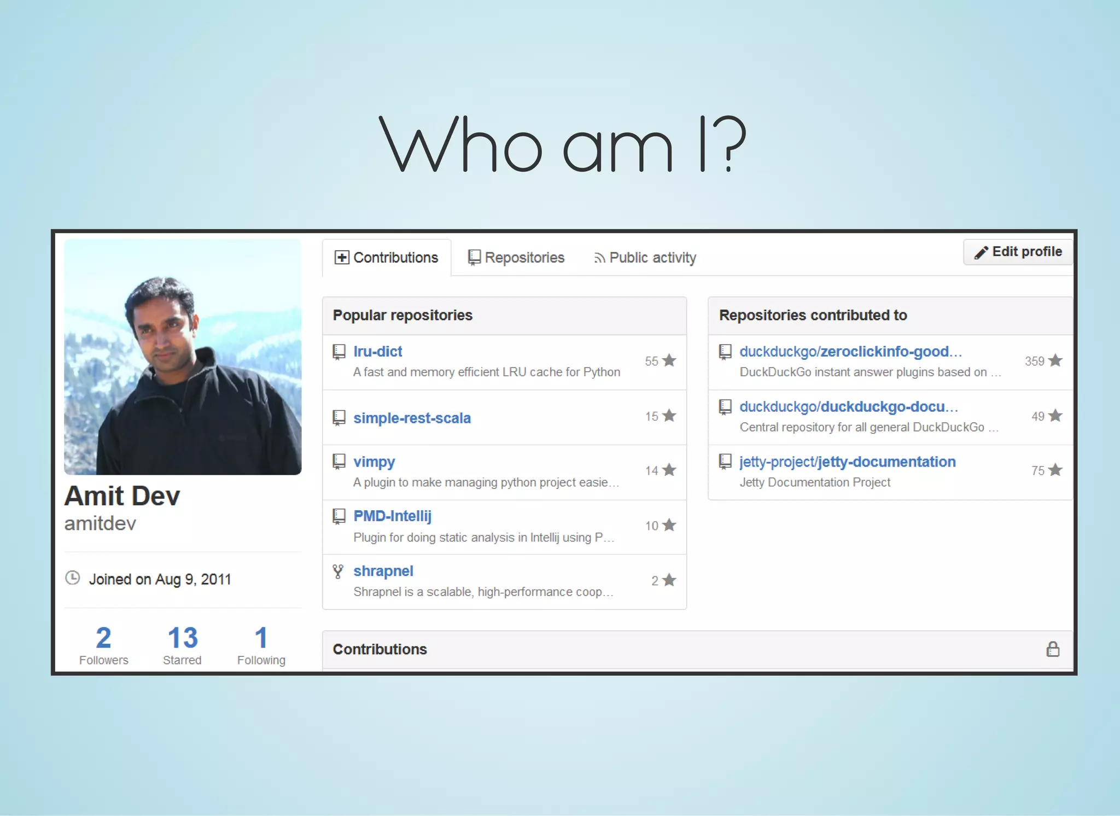Click the fork icon next to shrapnel
Image resolution: width=1120 pixels, height=816 pixels.
pos(338,572)
